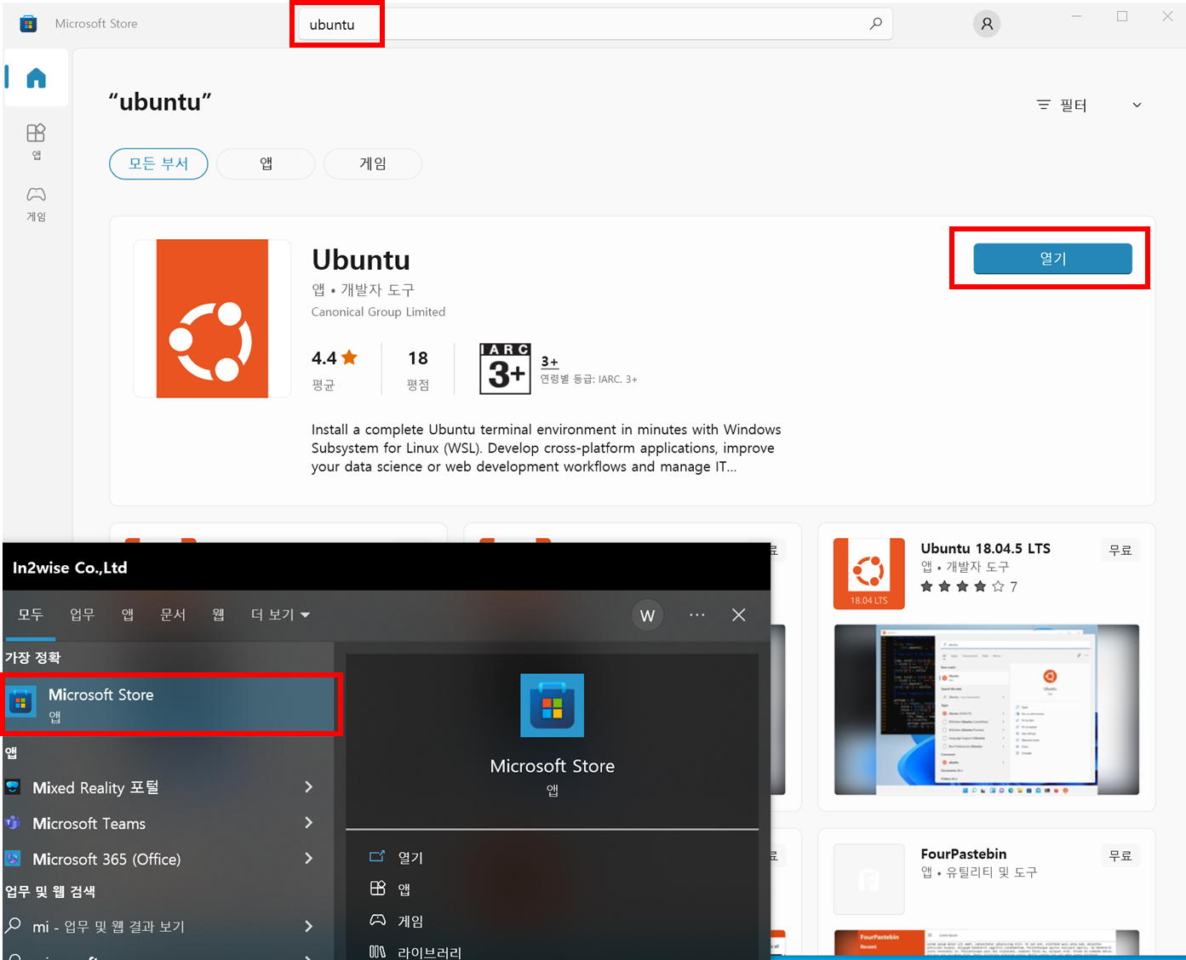Close the Windows search panel with X
The height and width of the screenshot is (960, 1186).
coord(738,614)
